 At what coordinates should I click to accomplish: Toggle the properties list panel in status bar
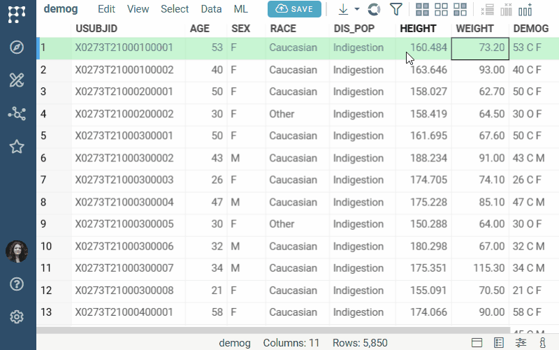pyautogui.click(x=499, y=342)
